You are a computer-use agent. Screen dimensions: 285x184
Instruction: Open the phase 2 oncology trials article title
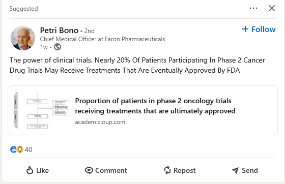[x=155, y=106]
